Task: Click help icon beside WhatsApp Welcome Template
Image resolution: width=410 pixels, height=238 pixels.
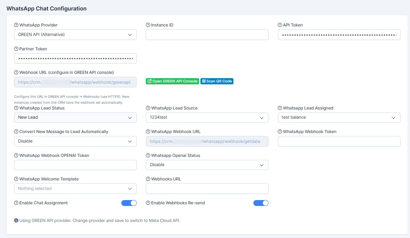Action: tap(16, 179)
